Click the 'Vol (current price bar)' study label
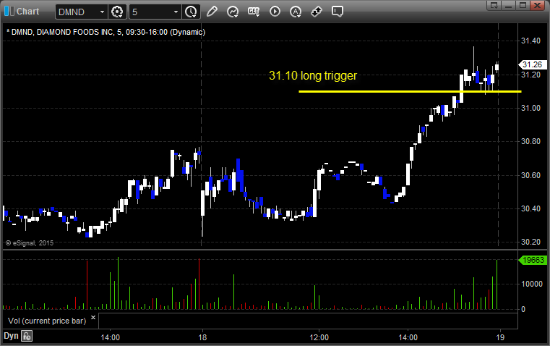Image resolution: width=550 pixels, height=346 pixels. pos(47,321)
